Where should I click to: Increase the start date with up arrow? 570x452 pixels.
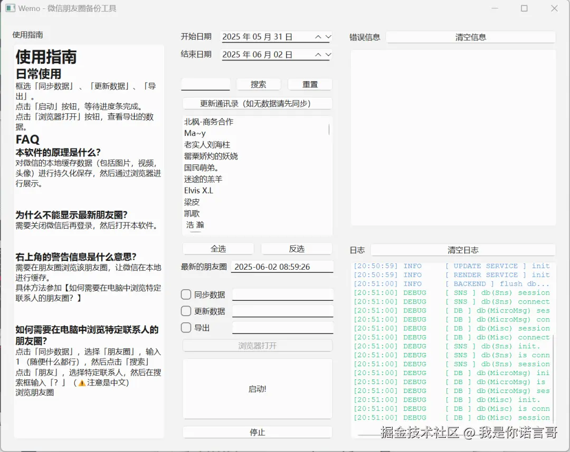[318, 37]
